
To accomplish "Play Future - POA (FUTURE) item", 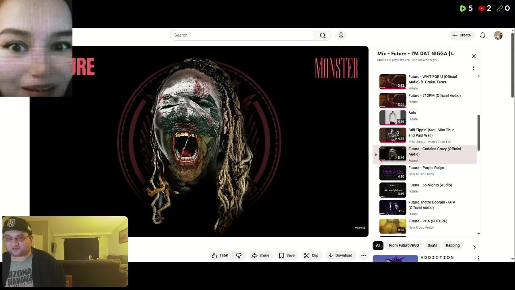I will (x=425, y=226).
